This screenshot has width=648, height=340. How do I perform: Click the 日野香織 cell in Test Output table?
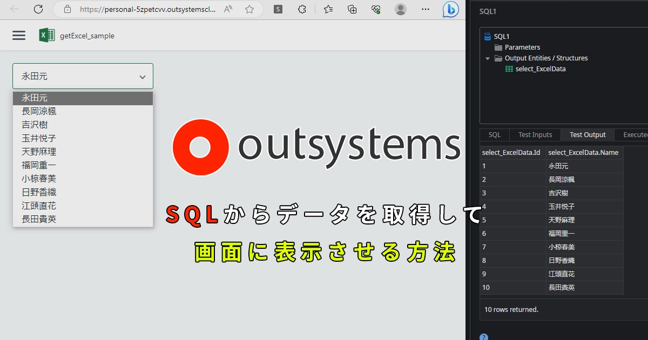[x=585, y=261]
